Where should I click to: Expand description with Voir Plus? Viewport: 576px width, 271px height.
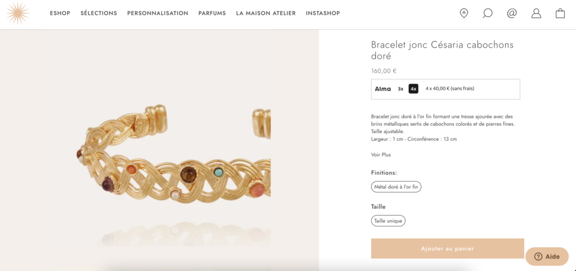pyautogui.click(x=381, y=155)
